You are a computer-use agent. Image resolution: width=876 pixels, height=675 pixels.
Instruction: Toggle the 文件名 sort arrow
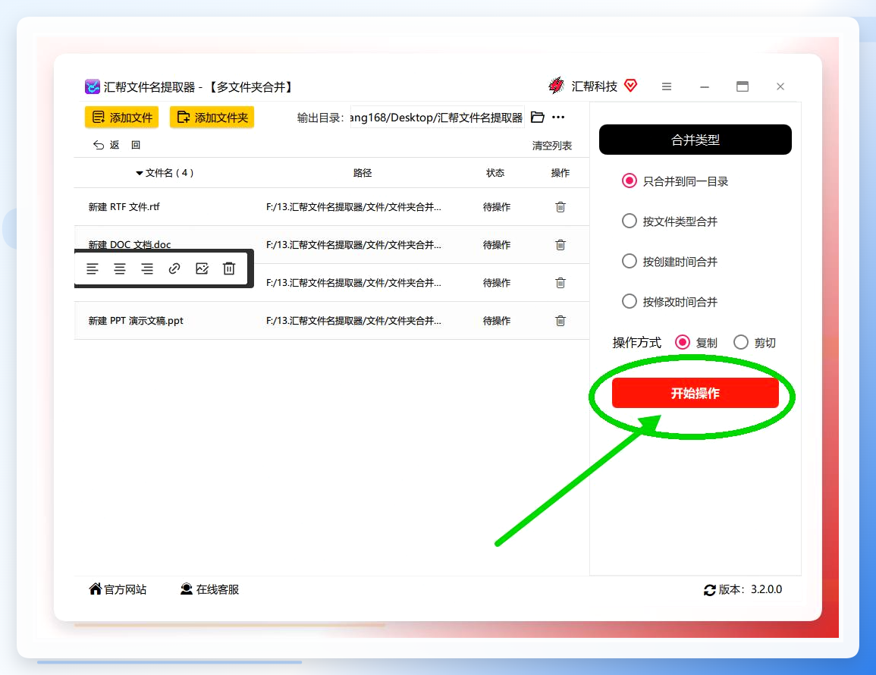139,173
